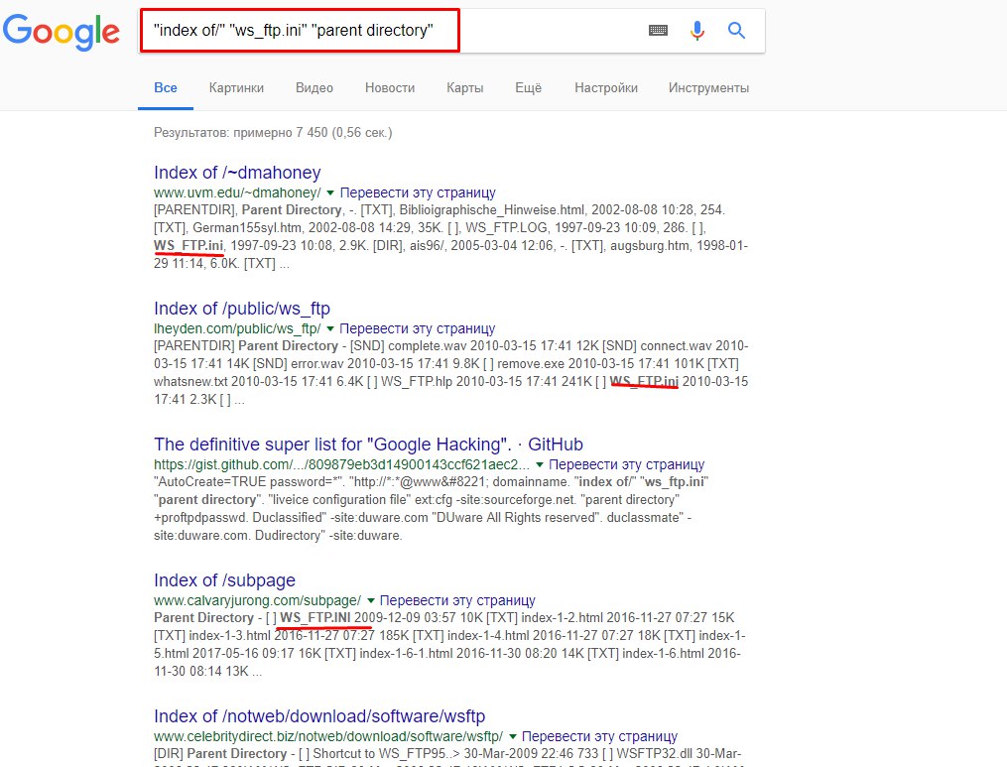Start voice search with microphone icon
1007x767 pixels.
coord(696,30)
